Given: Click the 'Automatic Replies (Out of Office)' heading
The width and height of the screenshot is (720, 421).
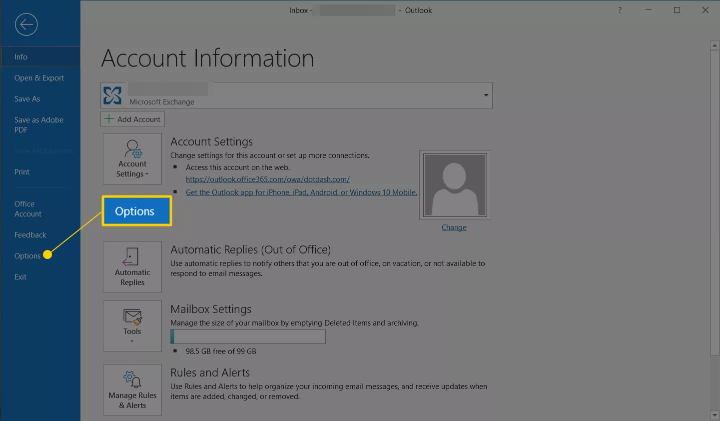Looking at the screenshot, I should coord(250,249).
